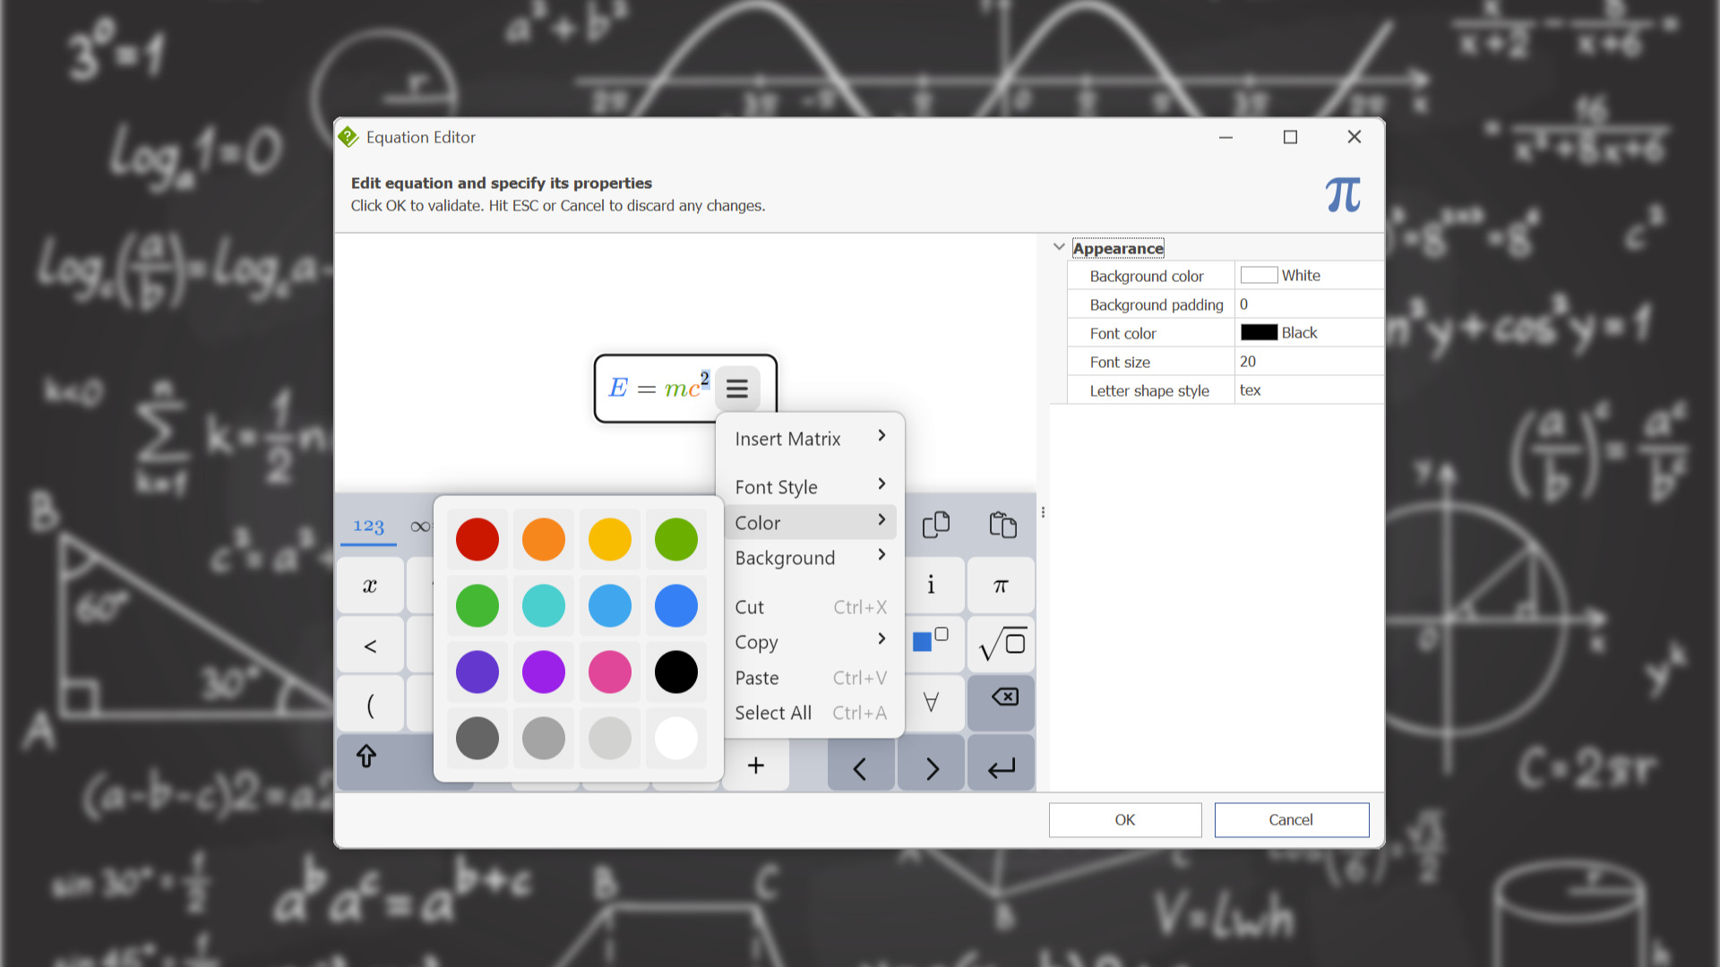
Task: Pick the sky blue color swatch
Action: coord(610,606)
